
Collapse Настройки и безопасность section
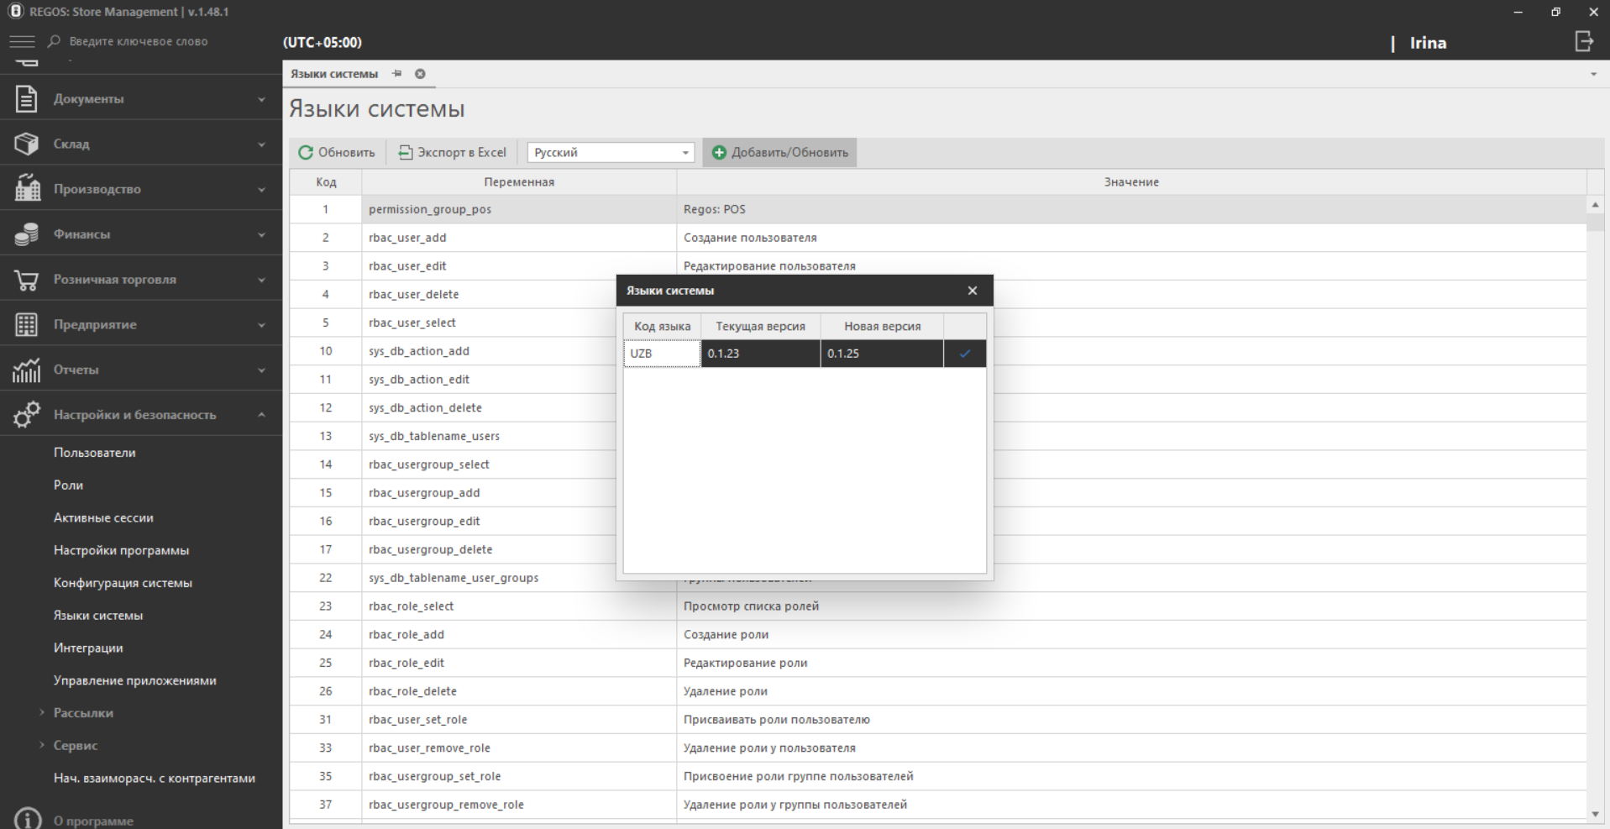(x=261, y=415)
